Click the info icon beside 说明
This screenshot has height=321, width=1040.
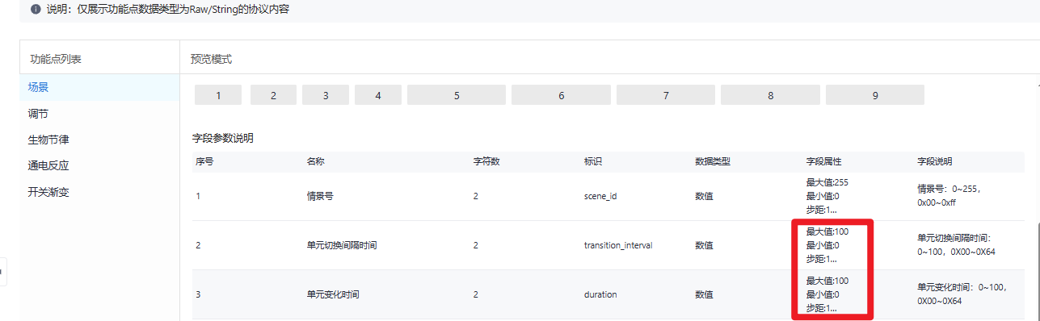(35, 10)
